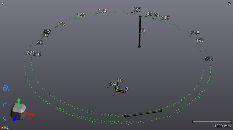Toggle the Y axis indicator

click(5, 128)
